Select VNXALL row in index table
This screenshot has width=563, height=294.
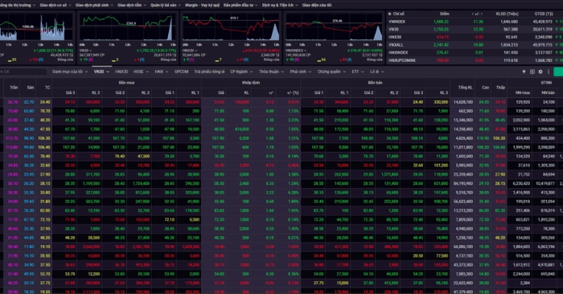click(x=475, y=45)
